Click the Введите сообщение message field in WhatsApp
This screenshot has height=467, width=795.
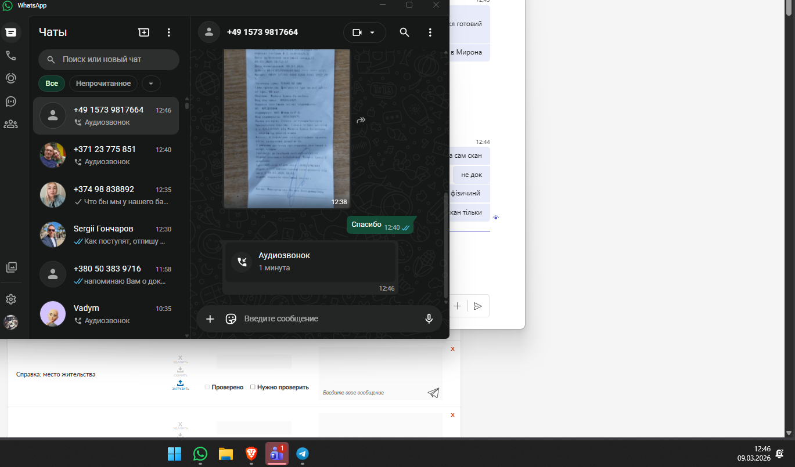329,318
